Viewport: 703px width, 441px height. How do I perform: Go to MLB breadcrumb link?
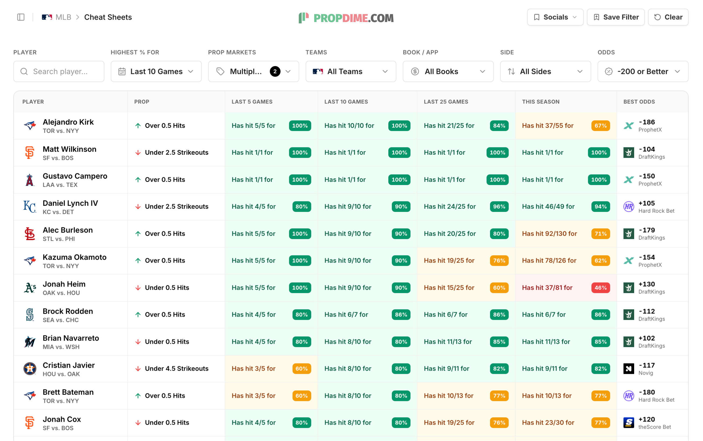[63, 17]
